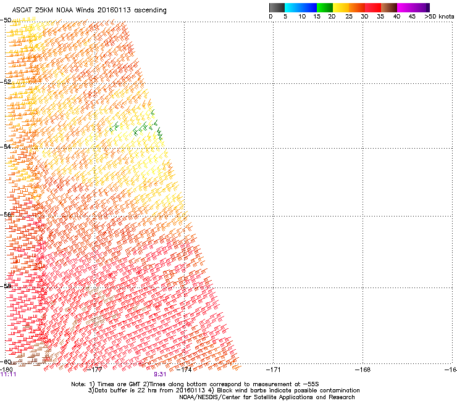Viewport: 457px width, 401px height.
Task: Click the NOAA/NESDIS credit line
Action: click(267, 397)
